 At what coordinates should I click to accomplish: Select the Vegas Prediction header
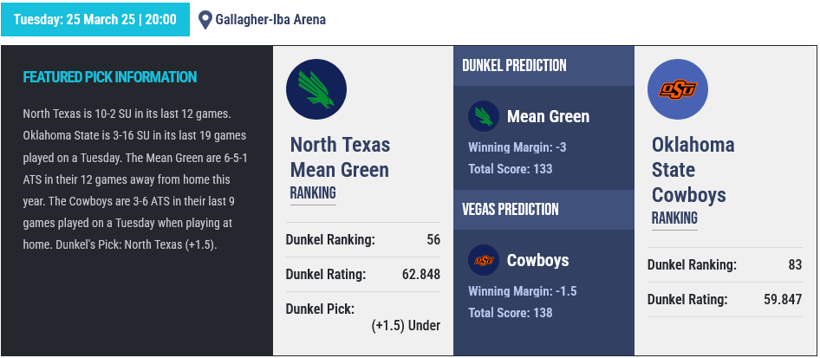coord(511,209)
